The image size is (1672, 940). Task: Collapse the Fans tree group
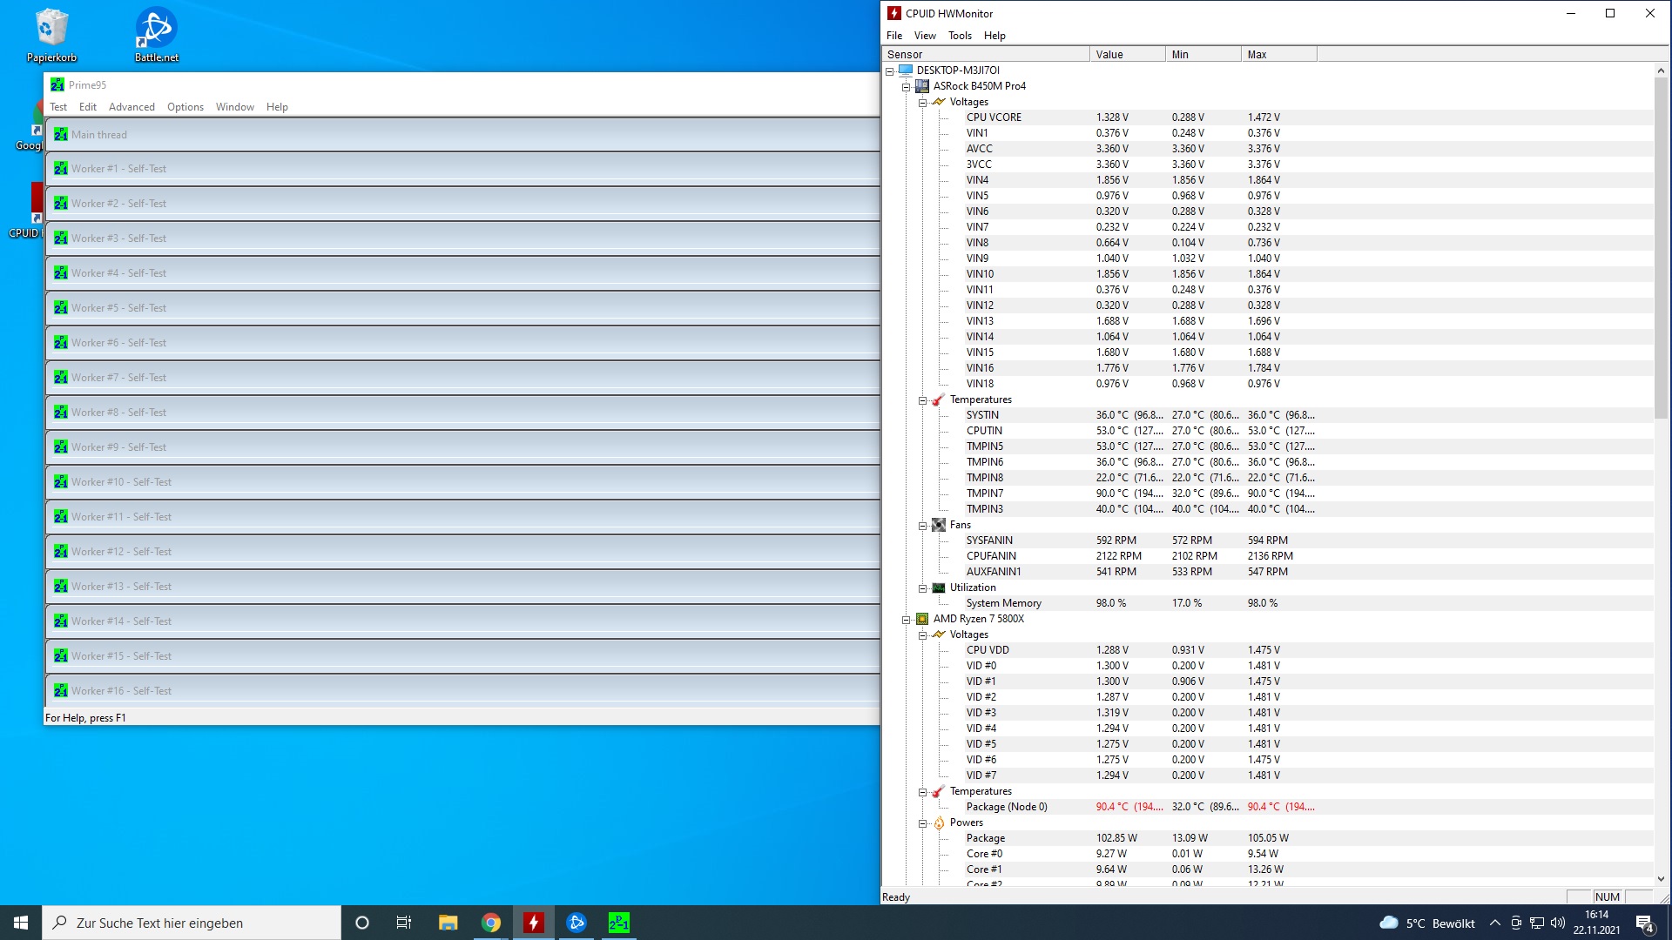922,525
